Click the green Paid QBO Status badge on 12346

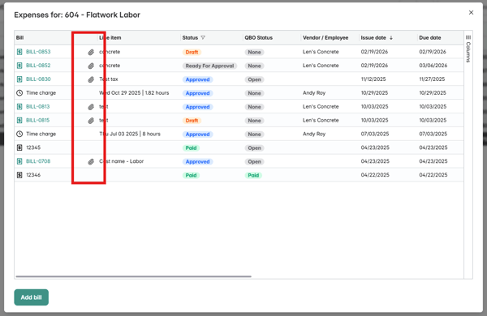(253, 175)
